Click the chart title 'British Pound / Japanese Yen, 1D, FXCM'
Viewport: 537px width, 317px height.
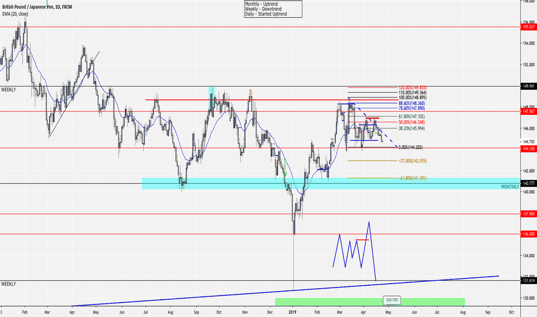pos(37,7)
